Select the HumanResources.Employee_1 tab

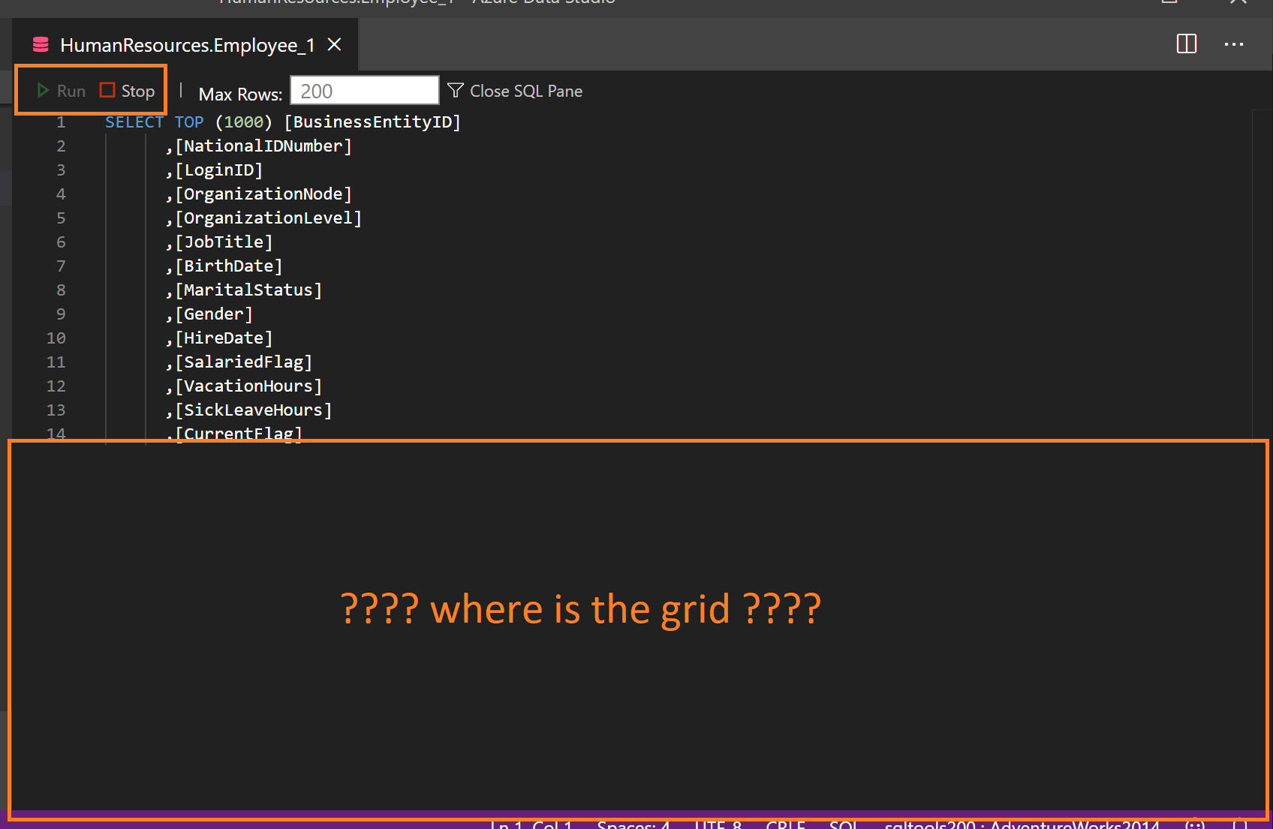[x=188, y=44]
